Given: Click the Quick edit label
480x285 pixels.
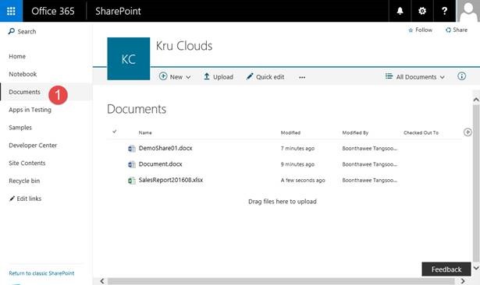Looking at the screenshot, I should tap(270, 77).
